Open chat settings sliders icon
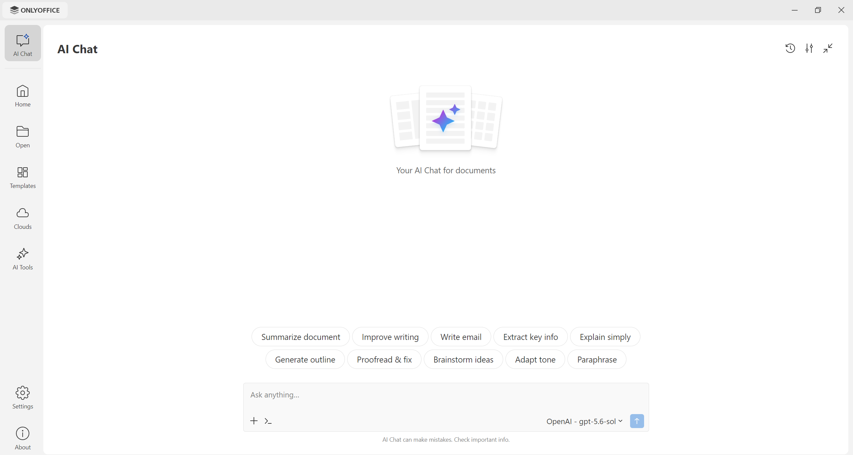This screenshot has width=853, height=455. (x=809, y=49)
